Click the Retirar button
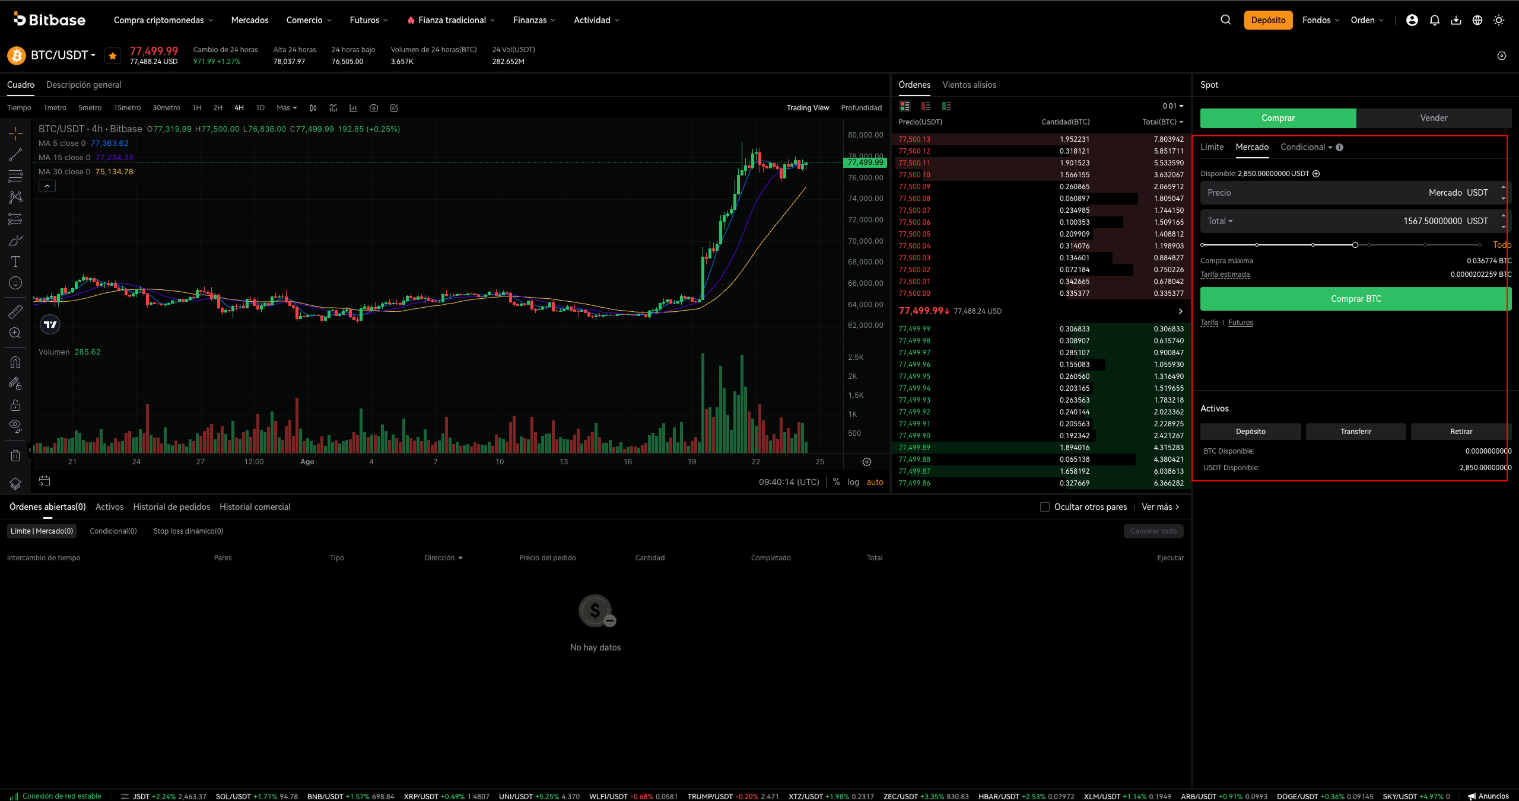This screenshot has height=801, width=1519. pyautogui.click(x=1461, y=432)
